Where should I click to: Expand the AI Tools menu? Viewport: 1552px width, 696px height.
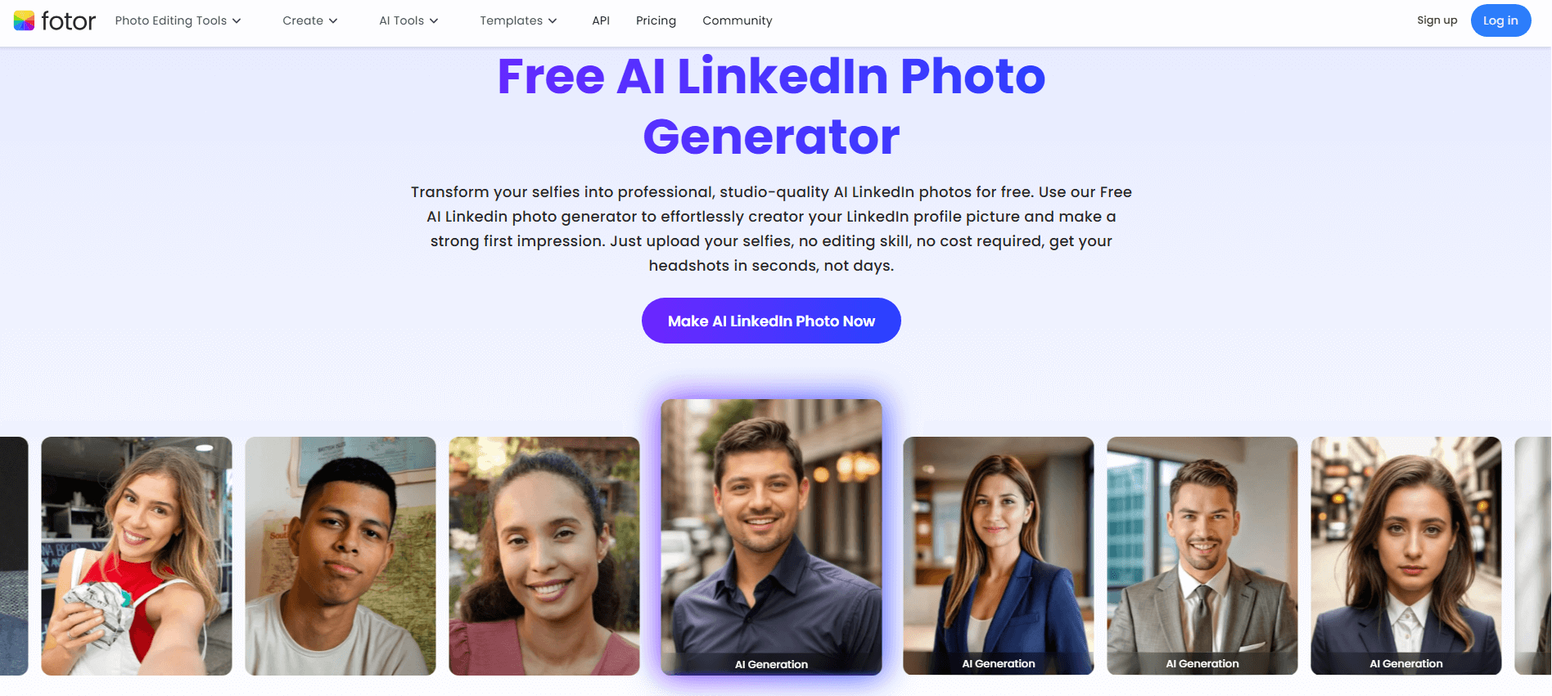[x=408, y=20]
